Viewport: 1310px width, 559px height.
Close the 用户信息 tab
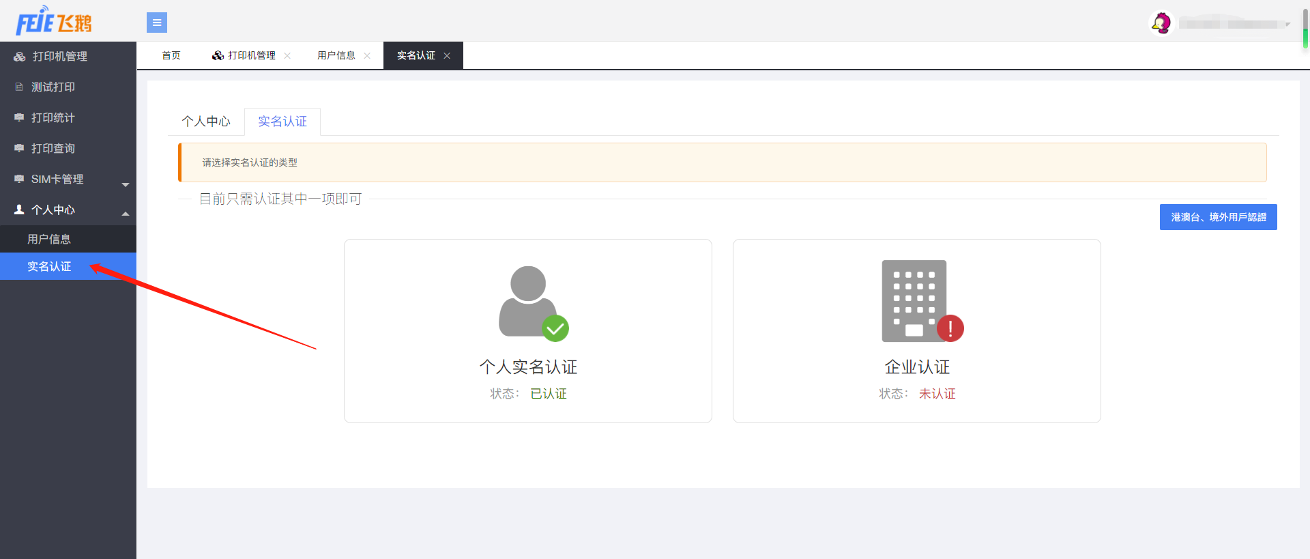pos(367,56)
